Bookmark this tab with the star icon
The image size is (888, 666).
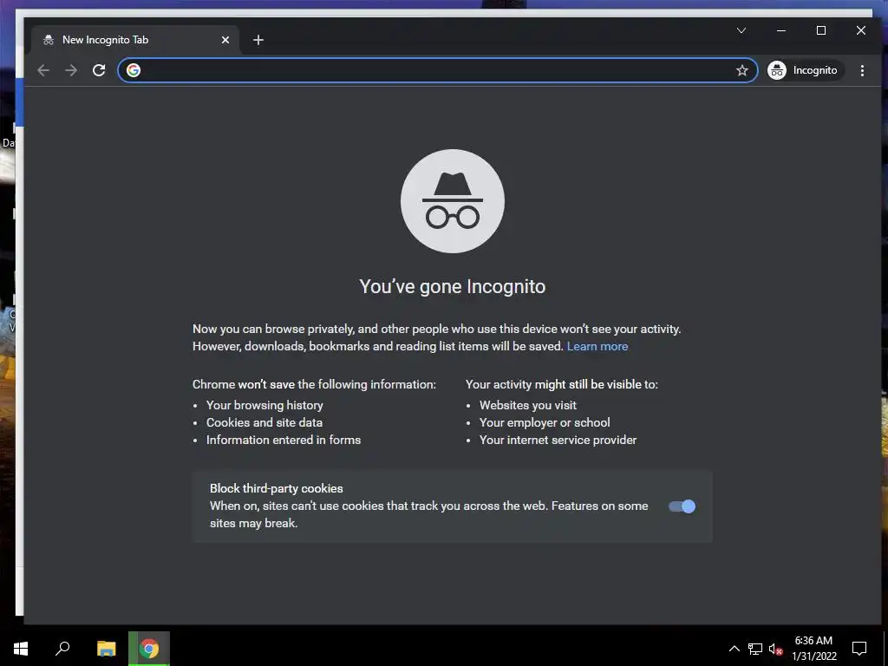click(x=742, y=70)
